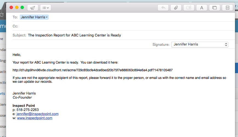The width and height of the screenshot is (238, 137).
Task: Click the phone number 518-275-2263
Action: coord(28,110)
